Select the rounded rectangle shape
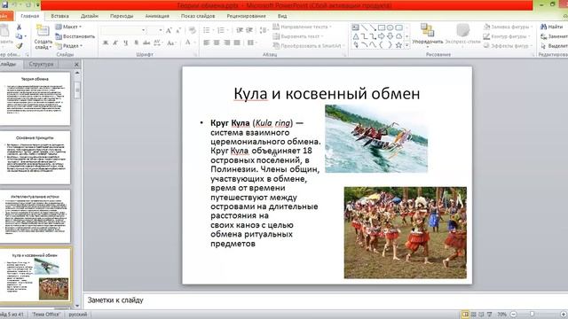Image resolution: width=568 pixels, height=319 pixels. point(398,27)
